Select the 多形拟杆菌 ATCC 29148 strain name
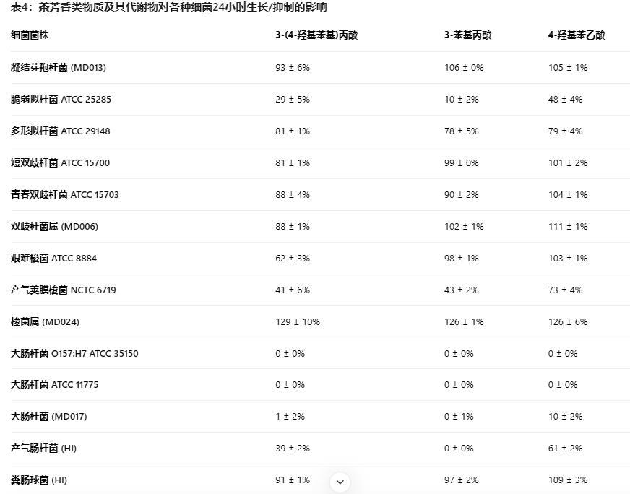The image size is (630, 494). [61, 131]
